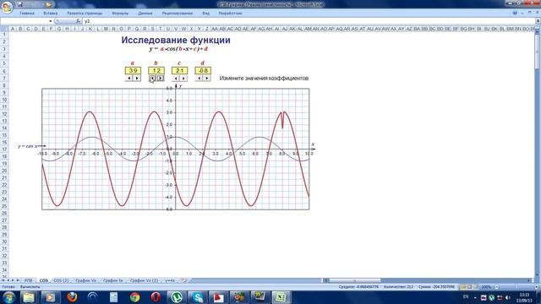Click the last-sheet navigation arrow
Image resolution: width=541 pixels, height=304 pixels.
(x=18, y=280)
